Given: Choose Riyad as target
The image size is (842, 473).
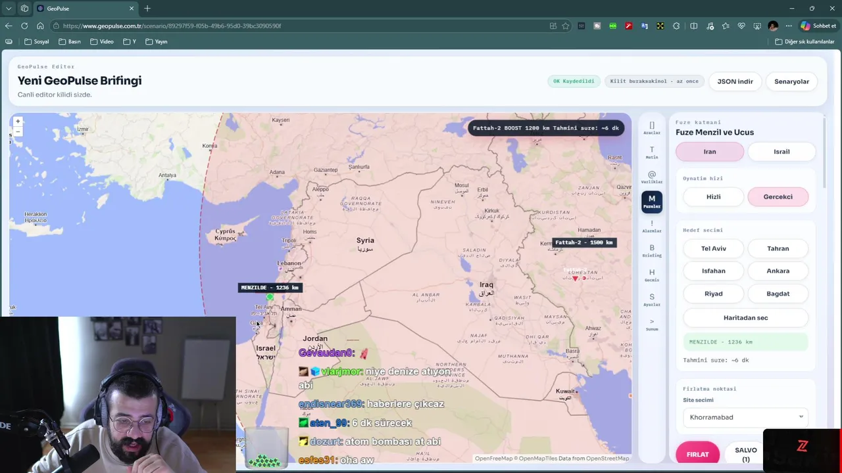Looking at the screenshot, I should click(x=713, y=294).
